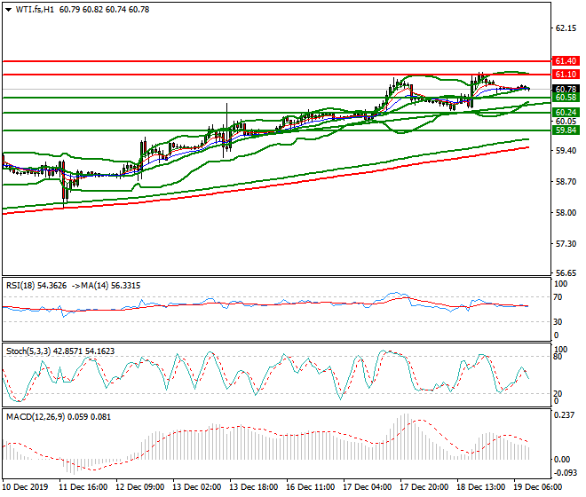Click the 18 Dec 13:00 time label
The image size is (586, 497).
pyautogui.click(x=481, y=487)
